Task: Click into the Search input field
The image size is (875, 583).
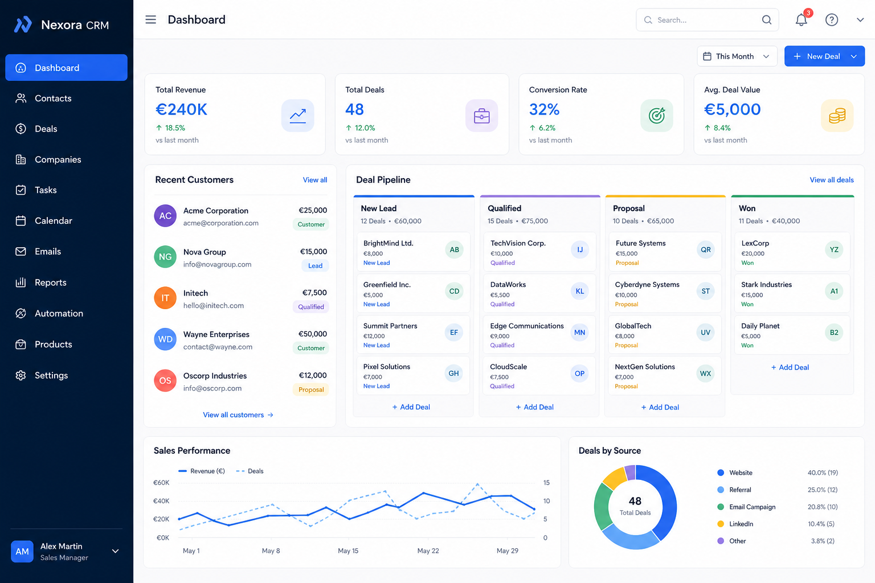Action: (706, 20)
